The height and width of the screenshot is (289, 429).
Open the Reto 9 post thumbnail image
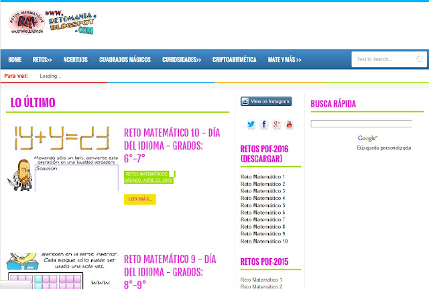point(62,271)
